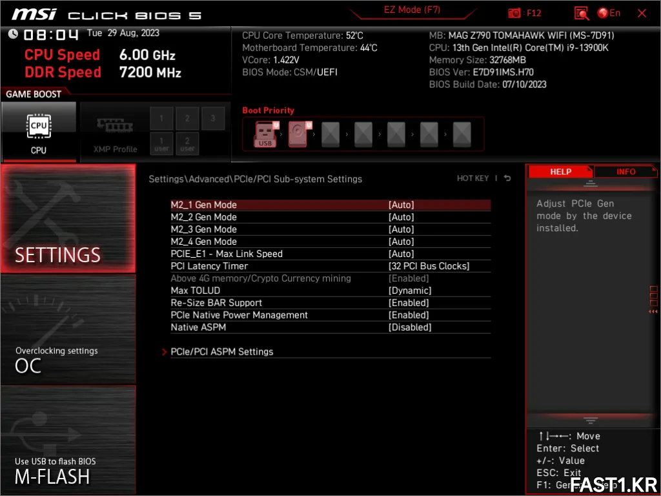The width and height of the screenshot is (661, 496).
Task: Select XMP profile number 1
Action: coord(161,118)
